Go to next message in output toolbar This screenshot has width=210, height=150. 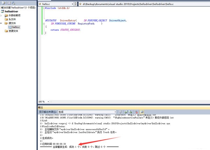pos(131,112)
